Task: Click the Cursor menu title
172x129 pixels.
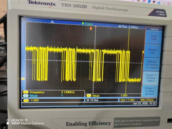Action: coord(154,29)
